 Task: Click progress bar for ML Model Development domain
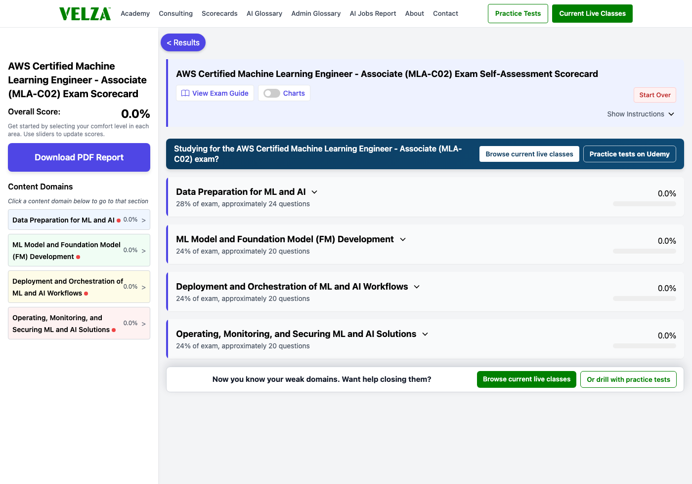[645, 251]
